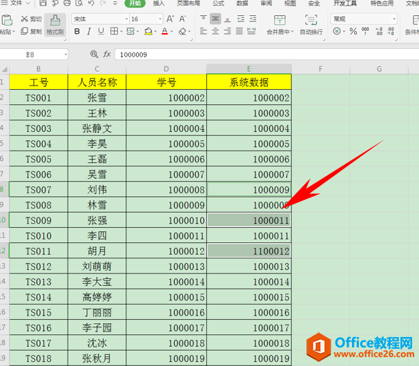Activate the Format Painter (格式刷)
The height and width of the screenshot is (366, 419).
pyautogui.click(x=55, y=25)
